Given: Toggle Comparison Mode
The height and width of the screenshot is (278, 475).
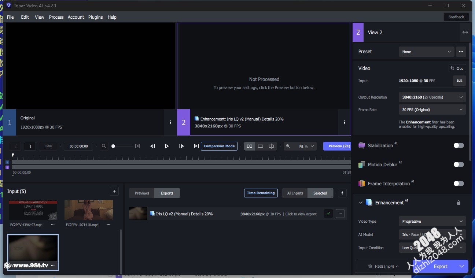Looking at the screenshot, I should pos(219,146).
